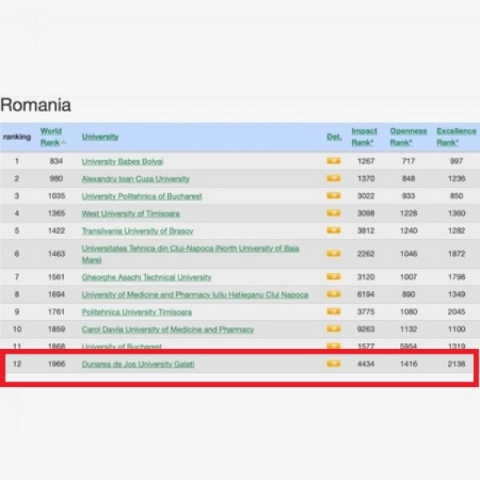480x480 pixels.
Task: Open University Babes Bolyai link
Action: pyautogui.click(x=120, y=162)
